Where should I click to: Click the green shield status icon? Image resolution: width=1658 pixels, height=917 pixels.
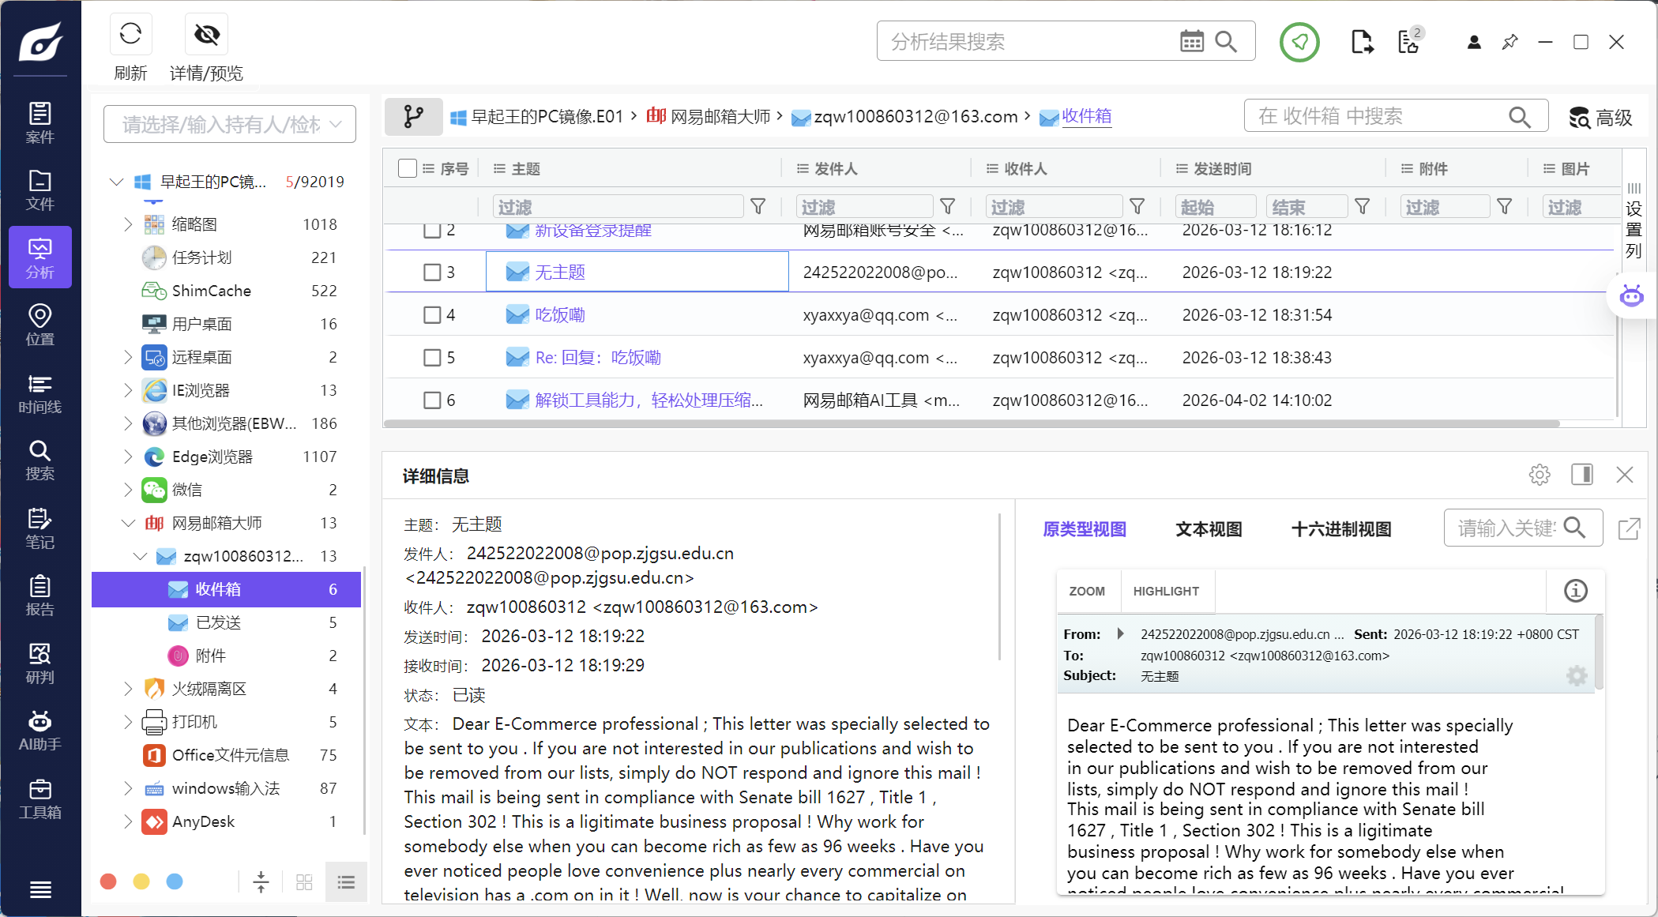pos(1299,42)
